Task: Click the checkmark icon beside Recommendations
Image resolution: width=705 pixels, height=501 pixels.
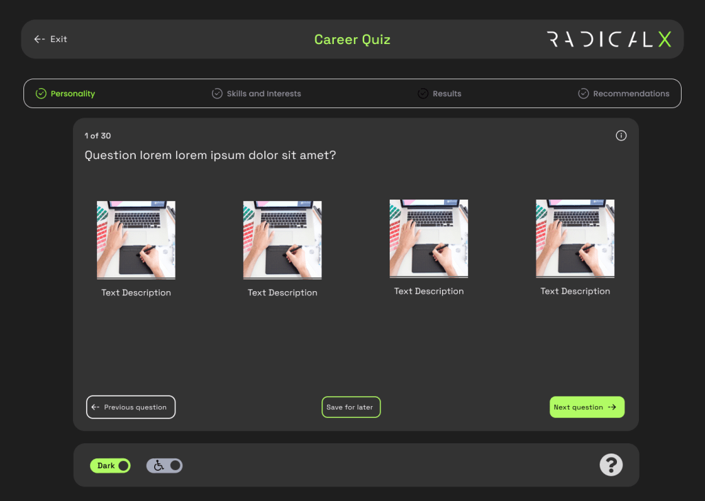Action: [x=583, y=93]
